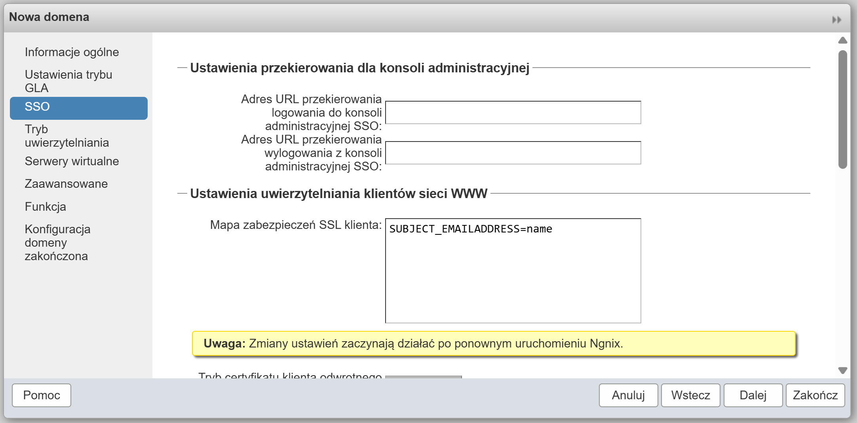857x423 pixels.
Task: Go to Konfiguracja domeny zakończona step
Action: [57, 242]
